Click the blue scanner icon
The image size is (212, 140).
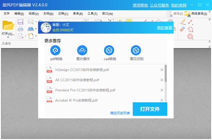tap(31, 29)
